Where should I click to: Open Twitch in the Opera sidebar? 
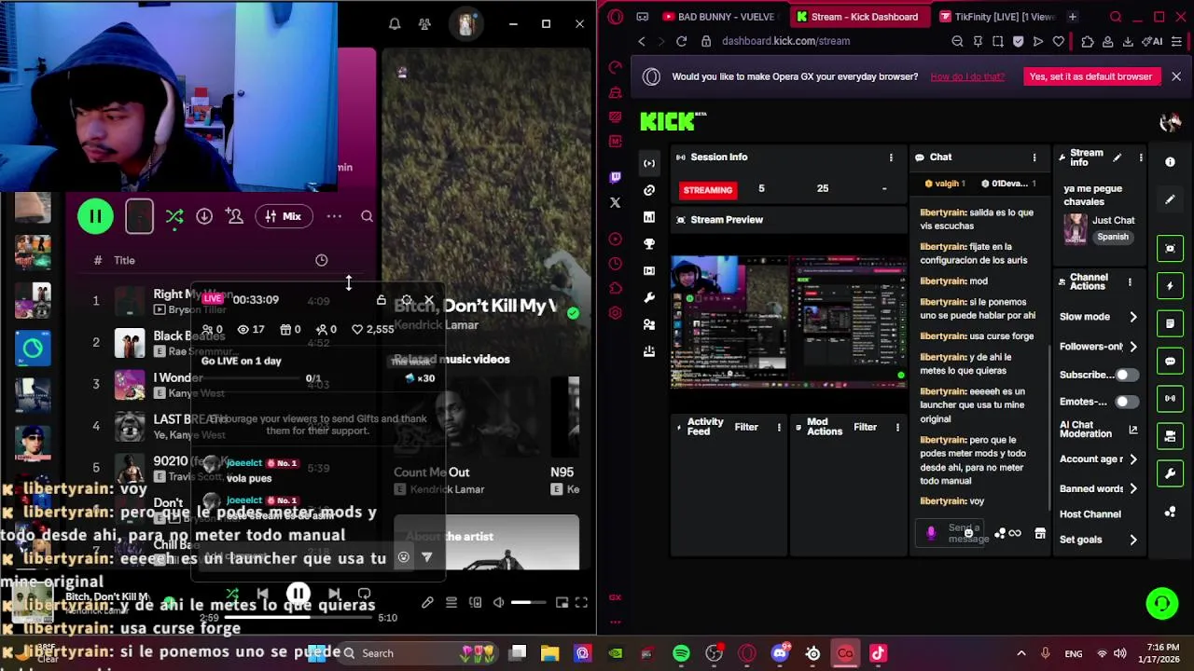[x=615, y=177]
